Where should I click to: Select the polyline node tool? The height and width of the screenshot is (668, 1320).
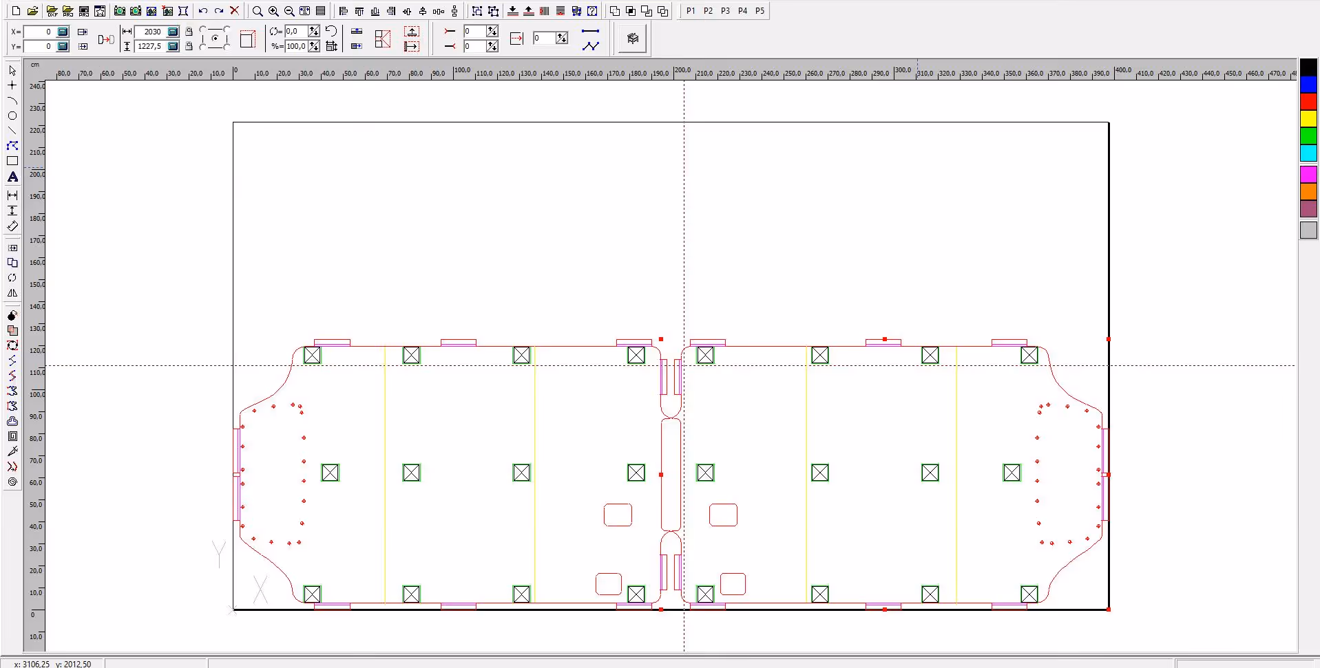click(x=12, y=146)
